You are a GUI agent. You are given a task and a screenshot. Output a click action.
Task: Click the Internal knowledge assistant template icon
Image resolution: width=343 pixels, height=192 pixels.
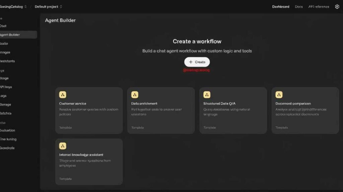[x=63, y=146]
